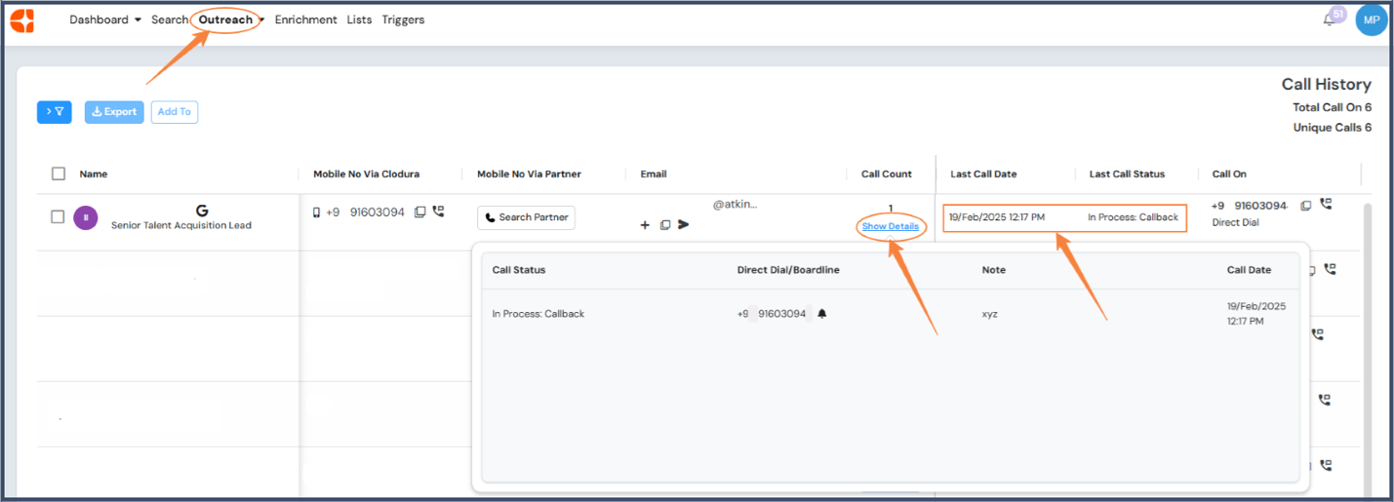Copy the Call On number in the first row
1394x502 pixels.
click(x=1306, y=205)
